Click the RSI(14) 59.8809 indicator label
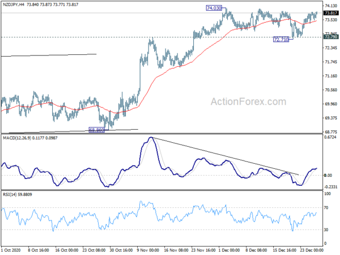The width and height of the screenshot is (340, 255). coord(18,194)
